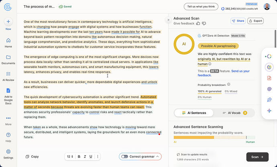The image size is (277, 167).
Task: Open more formatting options (three dots)
Action: [x=98, y=157]
